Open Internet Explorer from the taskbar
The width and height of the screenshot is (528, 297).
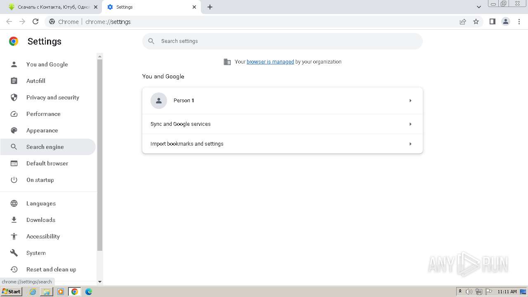click(33, 292)
